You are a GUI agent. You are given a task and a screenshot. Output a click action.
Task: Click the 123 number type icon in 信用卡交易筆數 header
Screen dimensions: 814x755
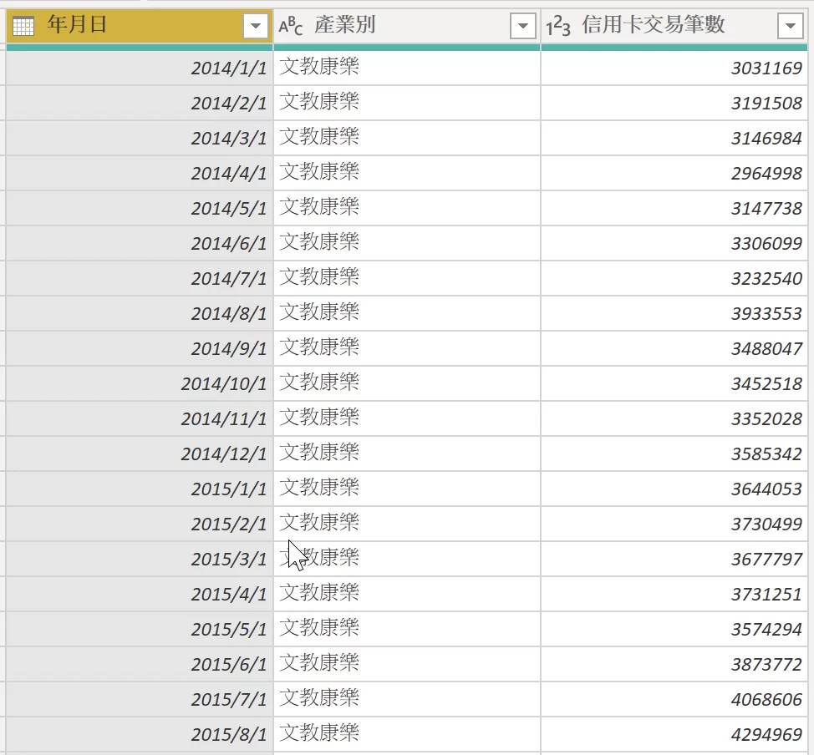(x=558, y=25)
